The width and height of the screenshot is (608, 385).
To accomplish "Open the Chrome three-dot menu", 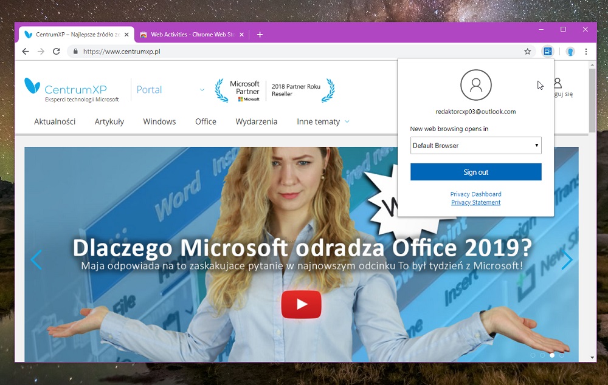I will coord(586,52).
